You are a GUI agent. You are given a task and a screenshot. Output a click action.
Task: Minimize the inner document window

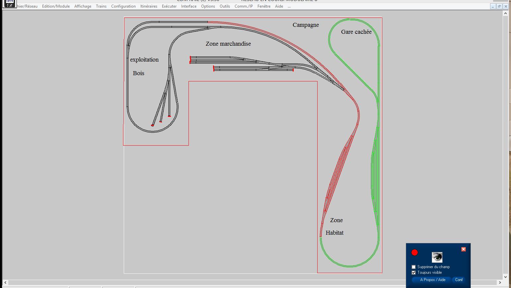tap(493, 6)
